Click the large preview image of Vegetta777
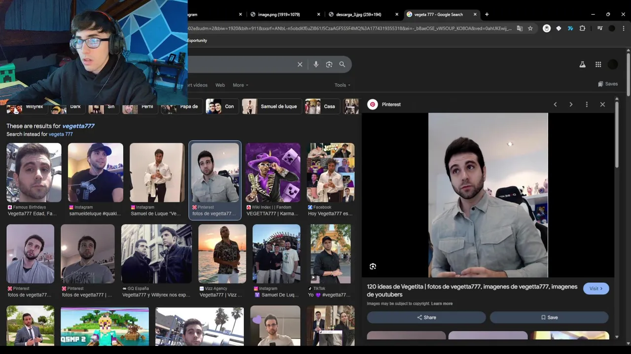631x354 pixels. [488, 195]
